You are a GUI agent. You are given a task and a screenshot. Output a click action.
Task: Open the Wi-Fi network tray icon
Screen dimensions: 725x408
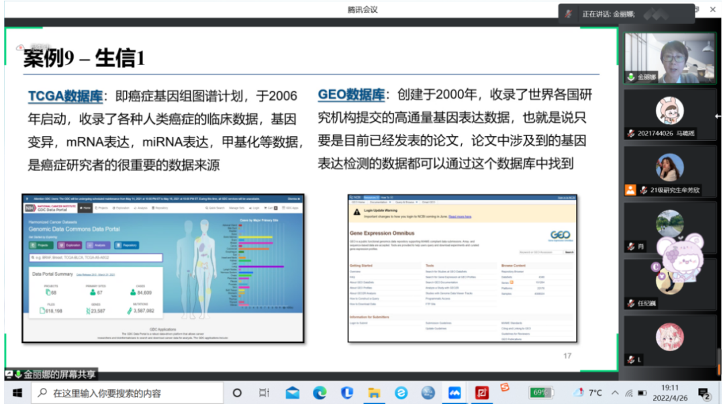point(629,393)
